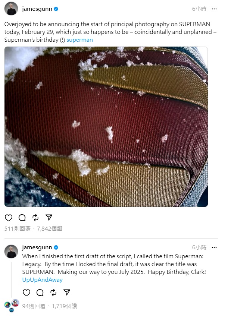
Task: View the 94 replies on second post
Action: (x=34, y=306)
